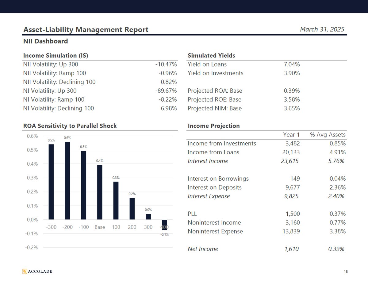Viewport: 368px width, 281px height.
Task: Click the Income from Investments row label
Action: pos(222,144)
